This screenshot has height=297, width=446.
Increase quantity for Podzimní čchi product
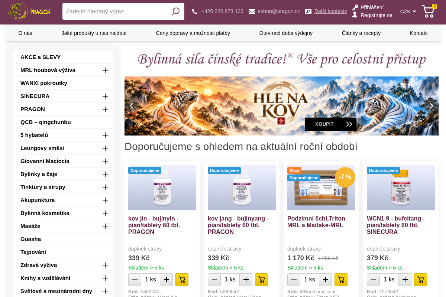click(326, 280)
